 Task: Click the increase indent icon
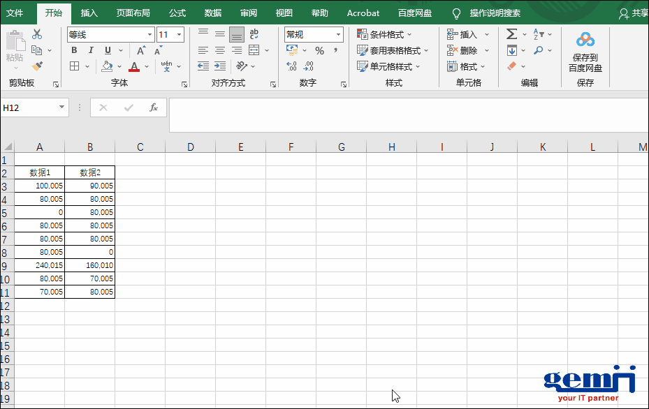219,66
